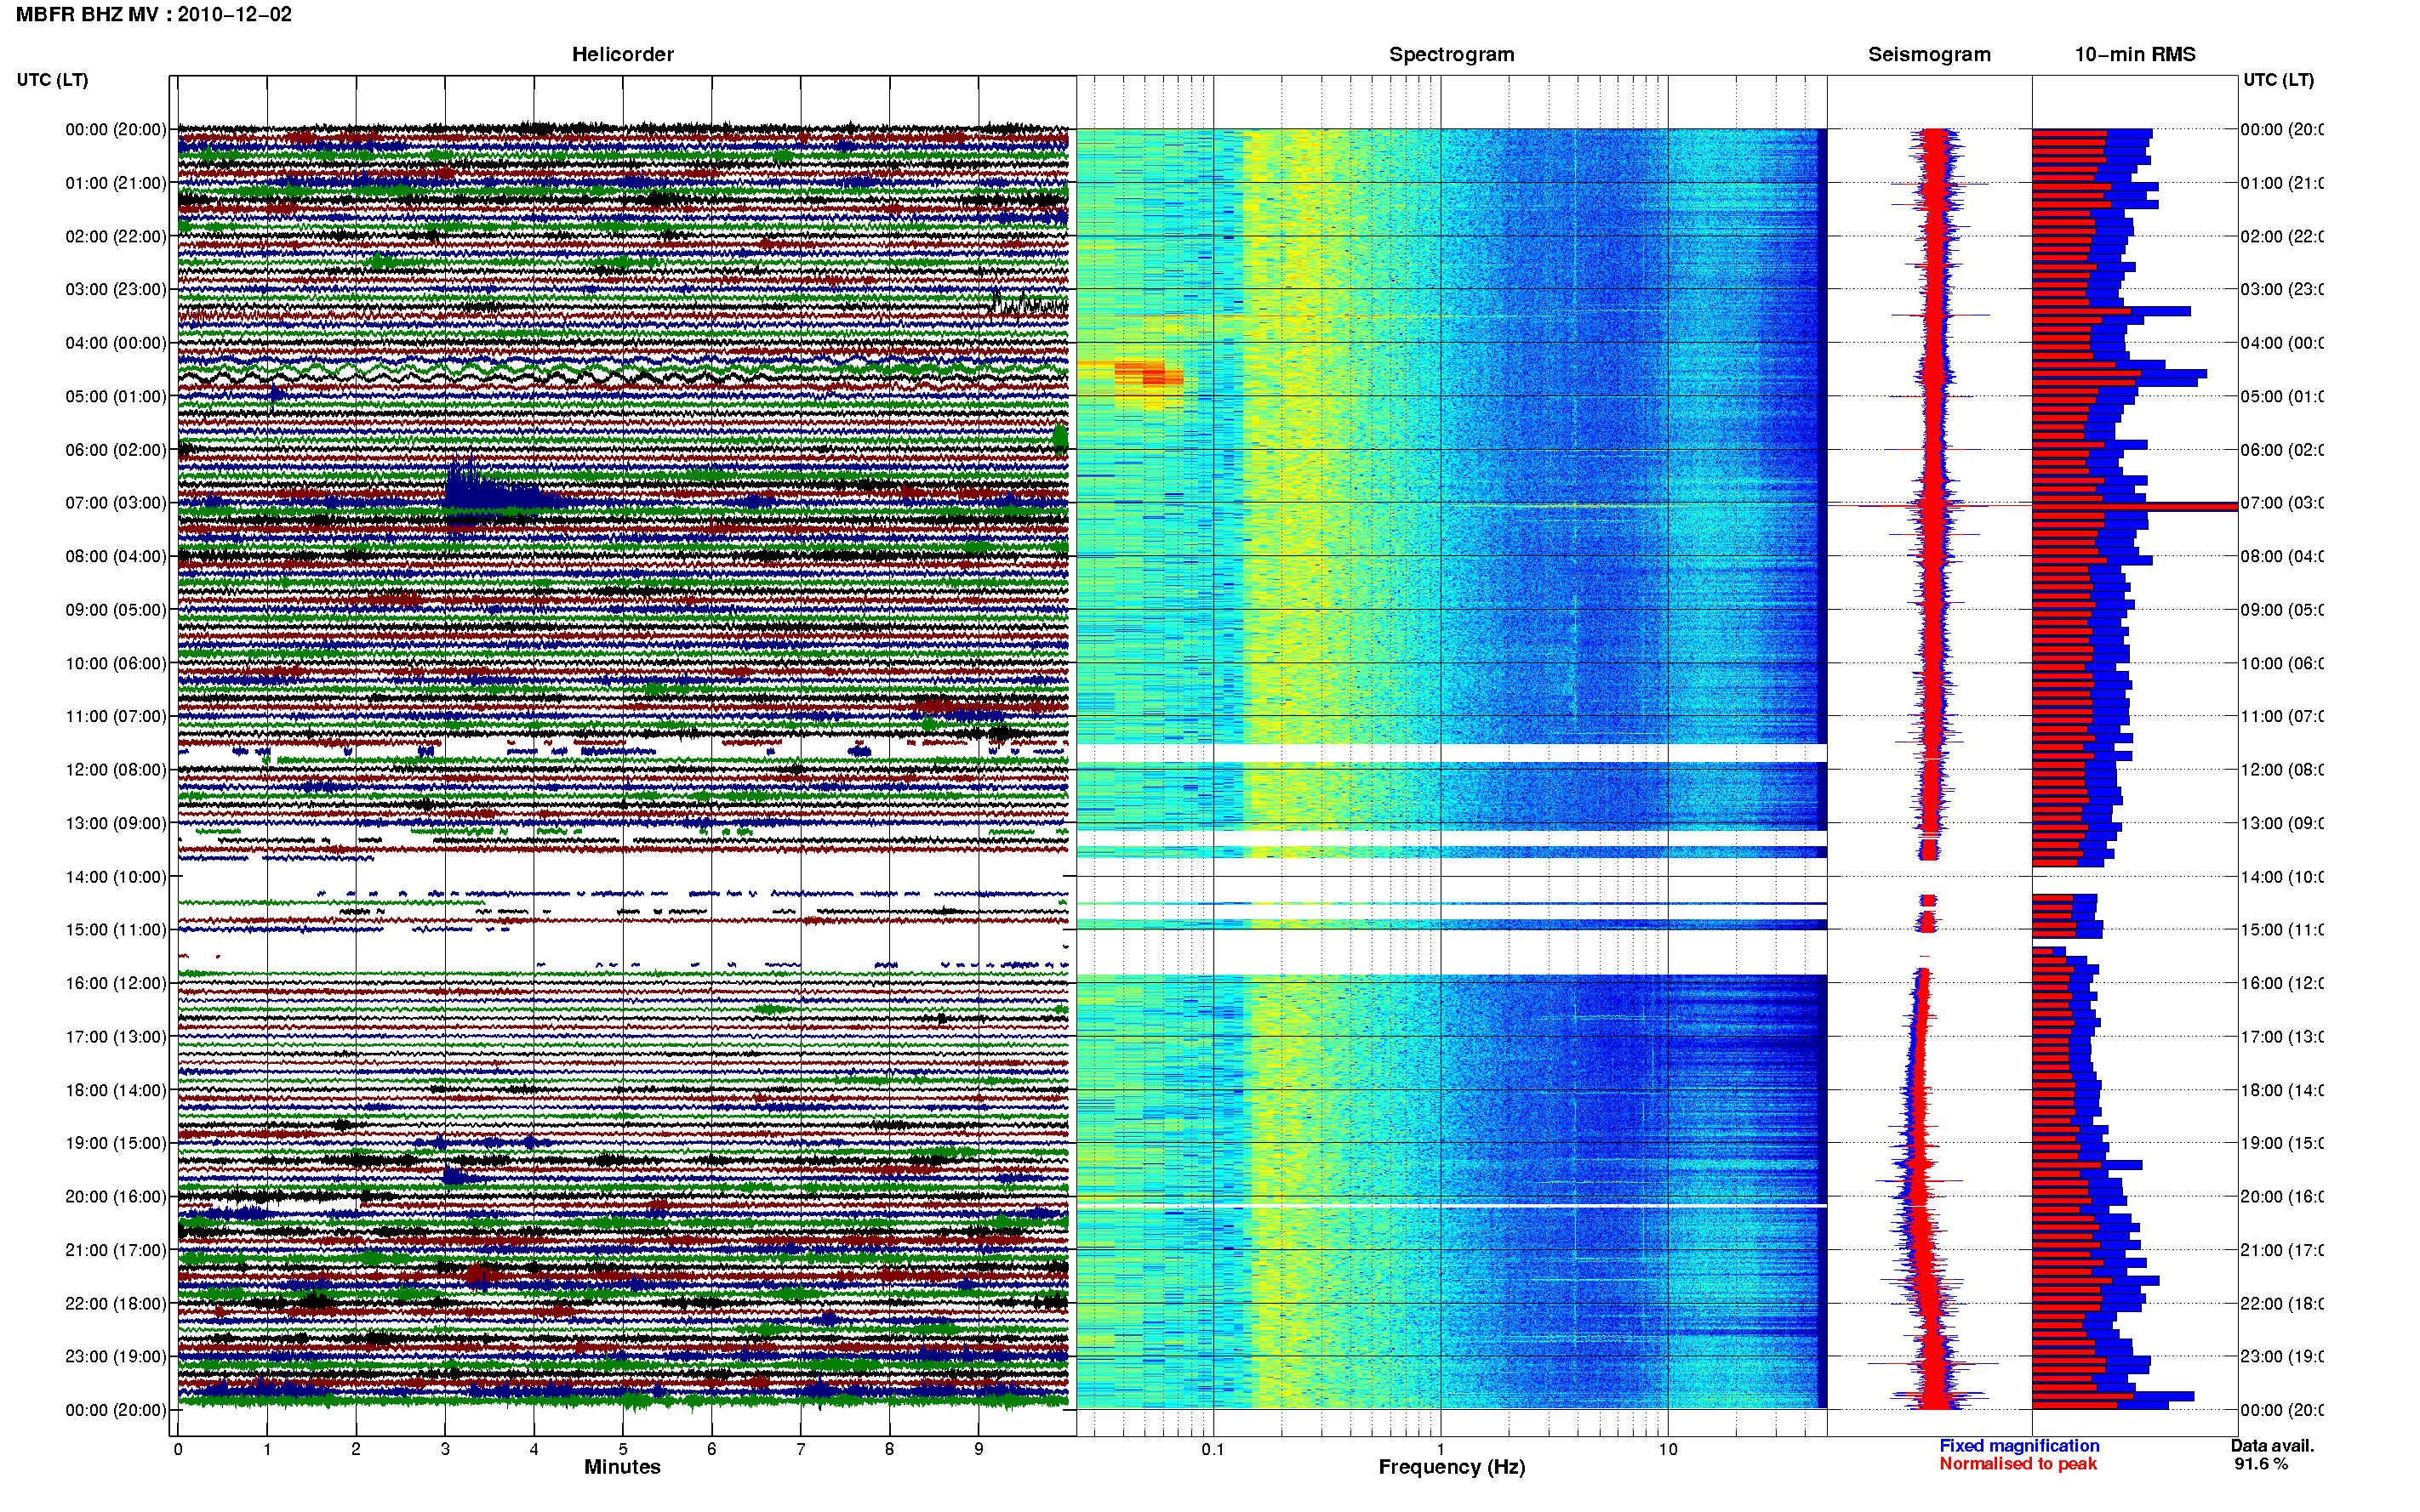Click the left 23:00 (19:00) time label
Viewport: 2420px width, 1512px height.
tap(116, 1356)
